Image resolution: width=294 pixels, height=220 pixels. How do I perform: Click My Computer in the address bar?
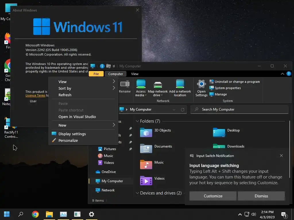click(x=141, y=109)
